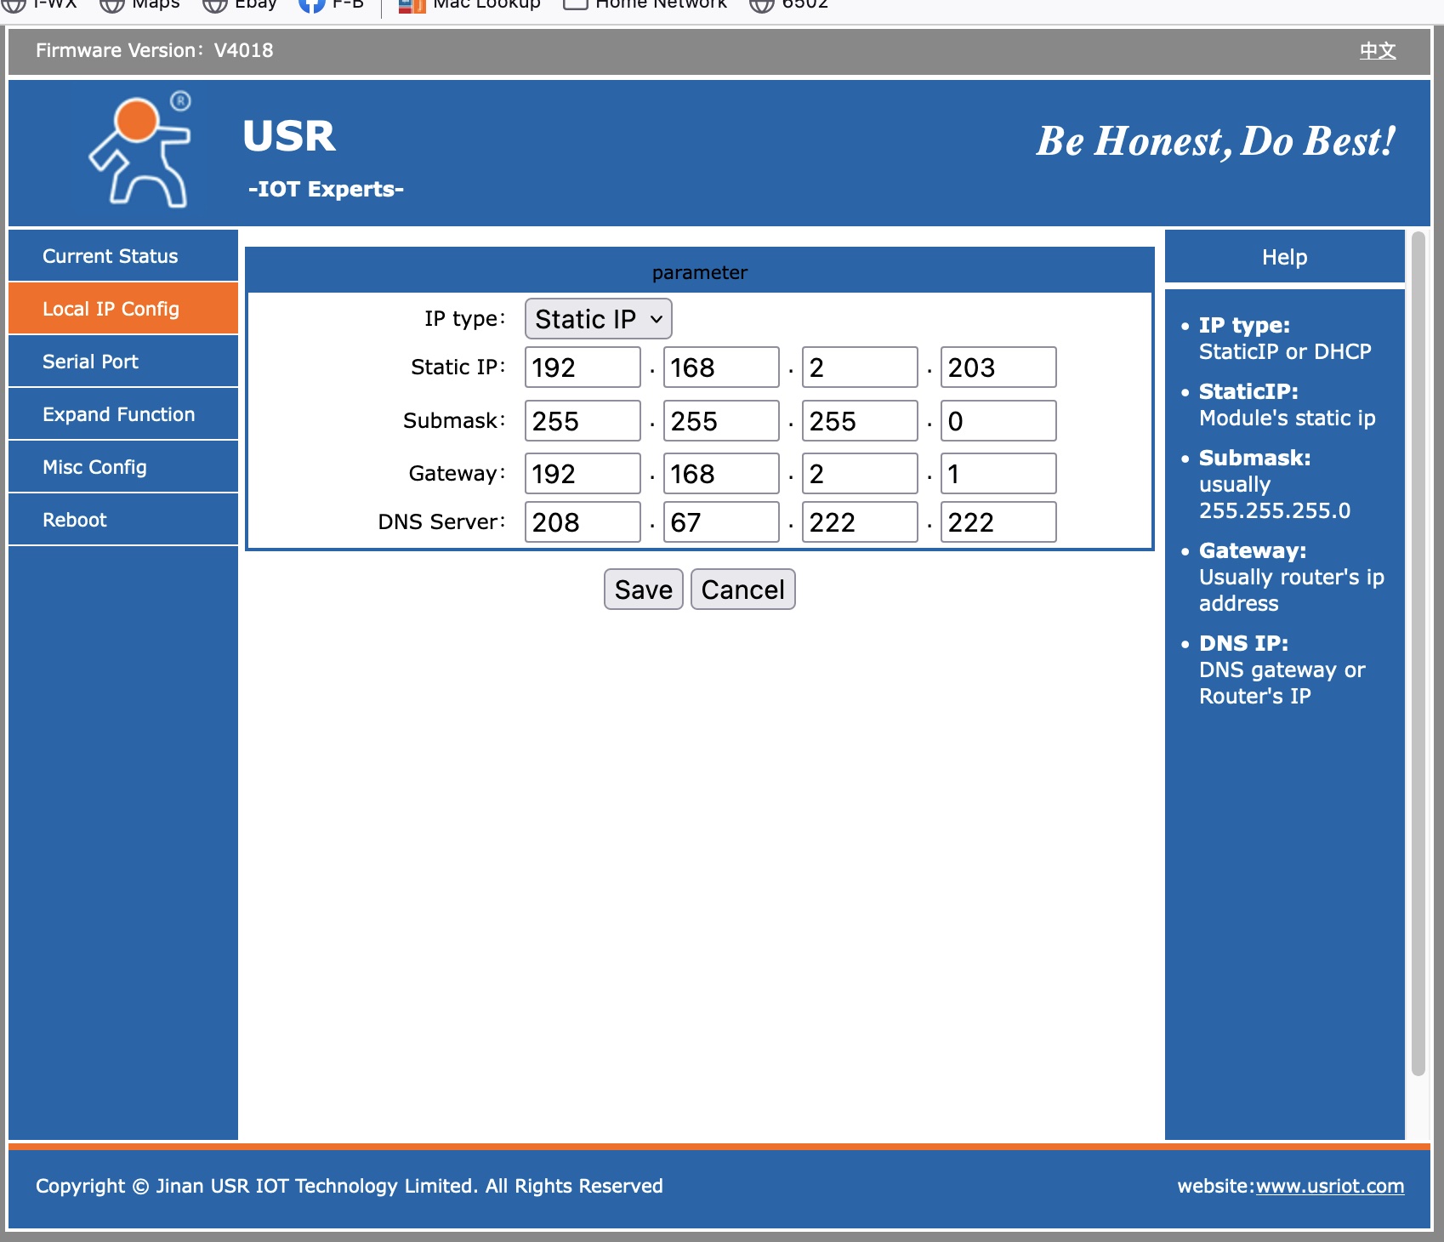1444x1242 pixels.
Task: Open the Misc Config page
Action: coord(94,467)
